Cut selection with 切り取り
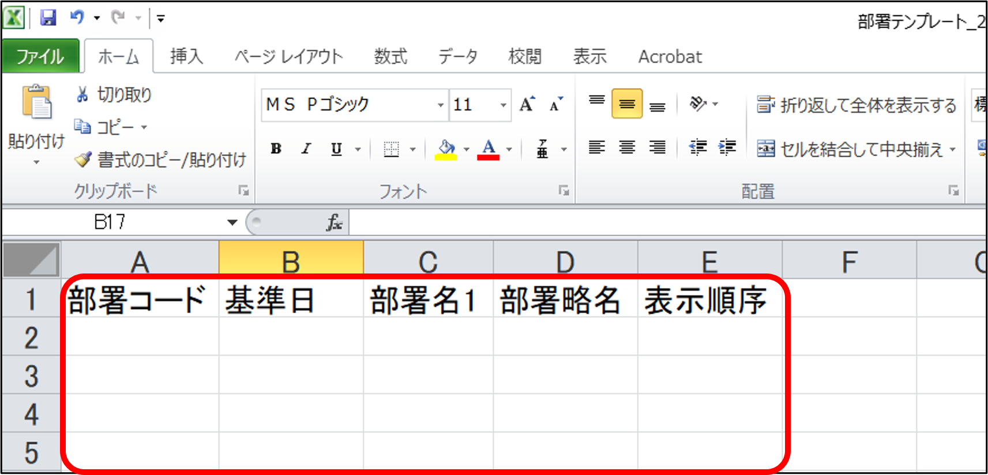Screen dimensions: 988x475 point(114,94)
